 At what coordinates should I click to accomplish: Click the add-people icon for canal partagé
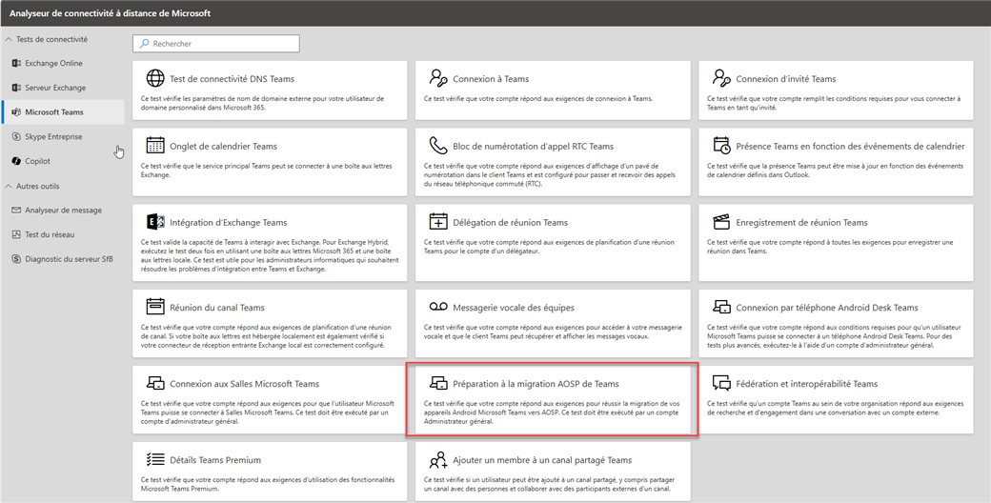pos(438,459)
